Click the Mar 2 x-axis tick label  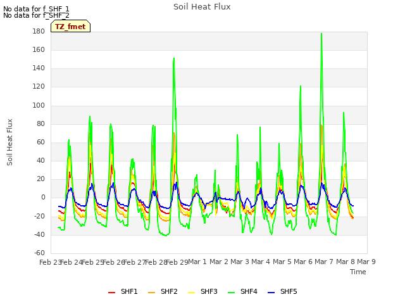point(219,262)
